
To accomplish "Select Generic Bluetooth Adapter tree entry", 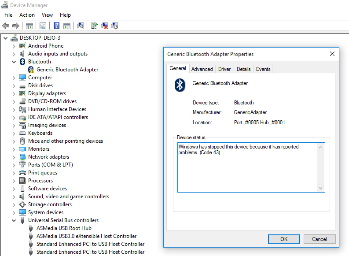I will click(67, 70).
